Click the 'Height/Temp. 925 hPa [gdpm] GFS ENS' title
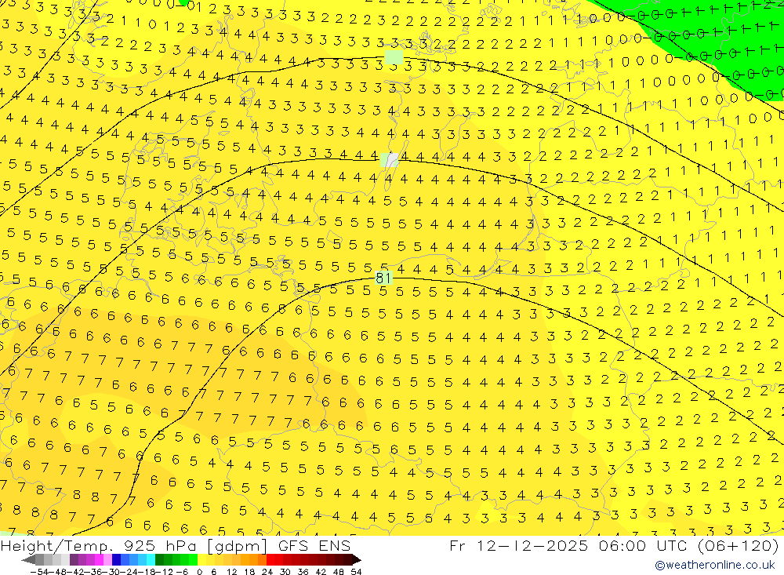 [x=176, y=545]
